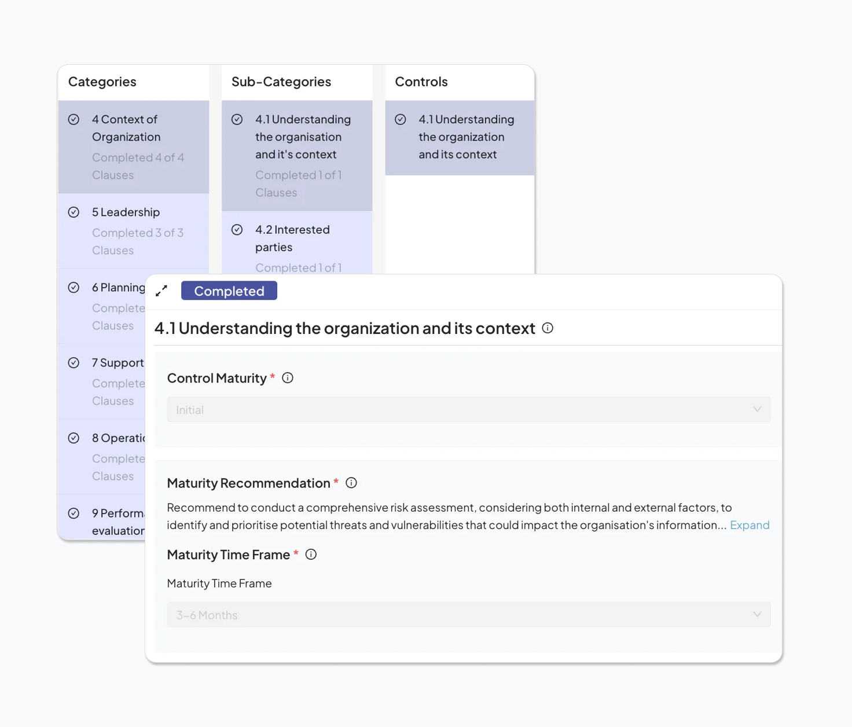This screenshot has height=727, width=852.
Task: Click info icon beside the 4.1 control title
Action: pyautogui.click(x=548, y=328)
